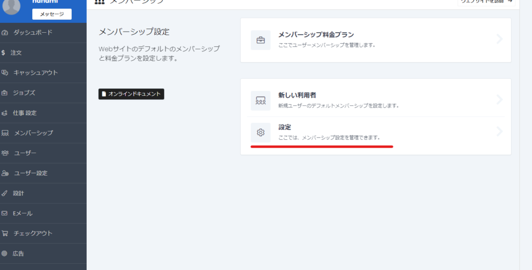
Task: Click the brush icon next to 設計
Action: point(5,193)
